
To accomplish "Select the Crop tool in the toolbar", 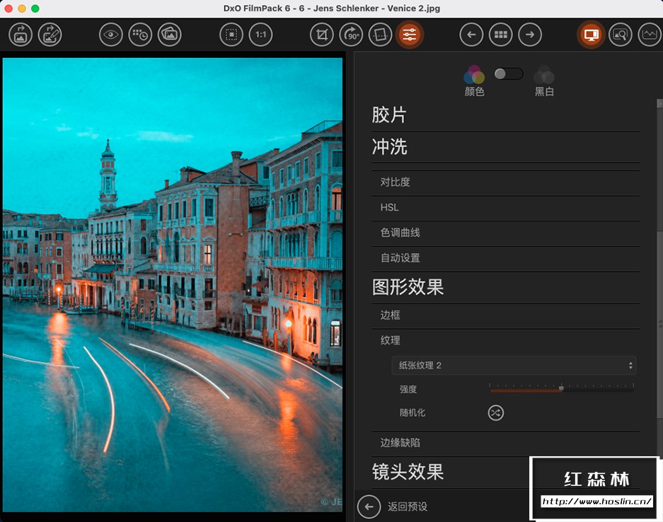I will pyautogui.click(x=321, y=34).
